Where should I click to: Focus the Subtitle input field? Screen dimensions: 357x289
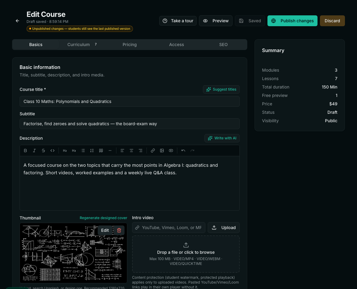[x=130, y=124]
